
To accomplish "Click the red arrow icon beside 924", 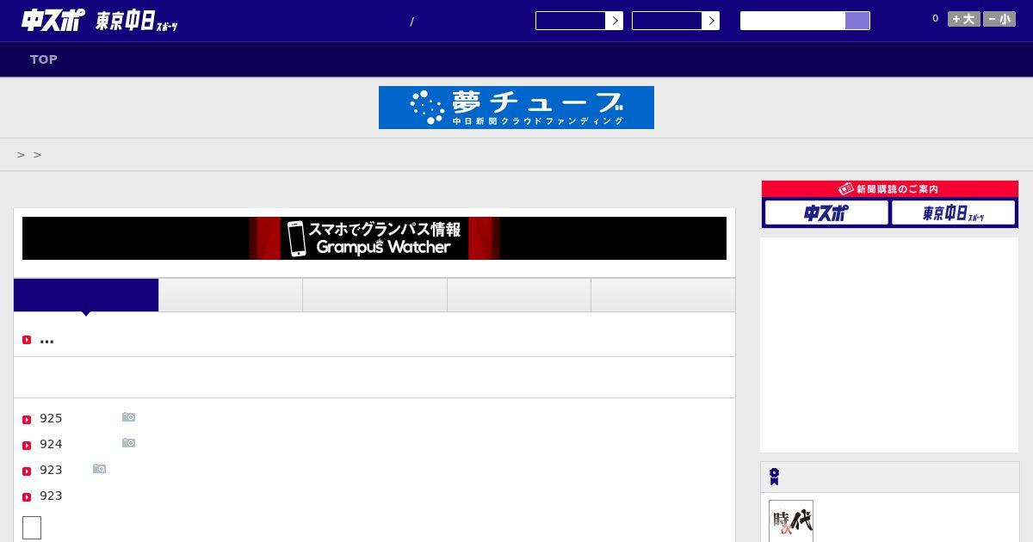I will pyautogui.click(x=27, y=446).
